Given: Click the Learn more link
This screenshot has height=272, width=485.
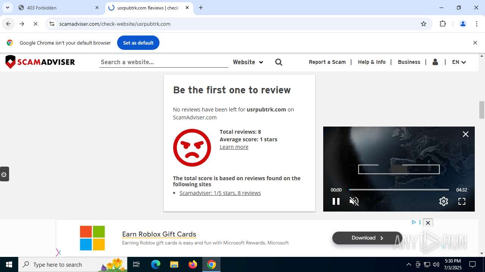Looking at the screenshot, I should [234, 147].
